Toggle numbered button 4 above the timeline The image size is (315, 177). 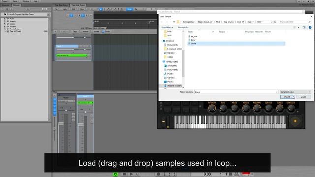79,15
